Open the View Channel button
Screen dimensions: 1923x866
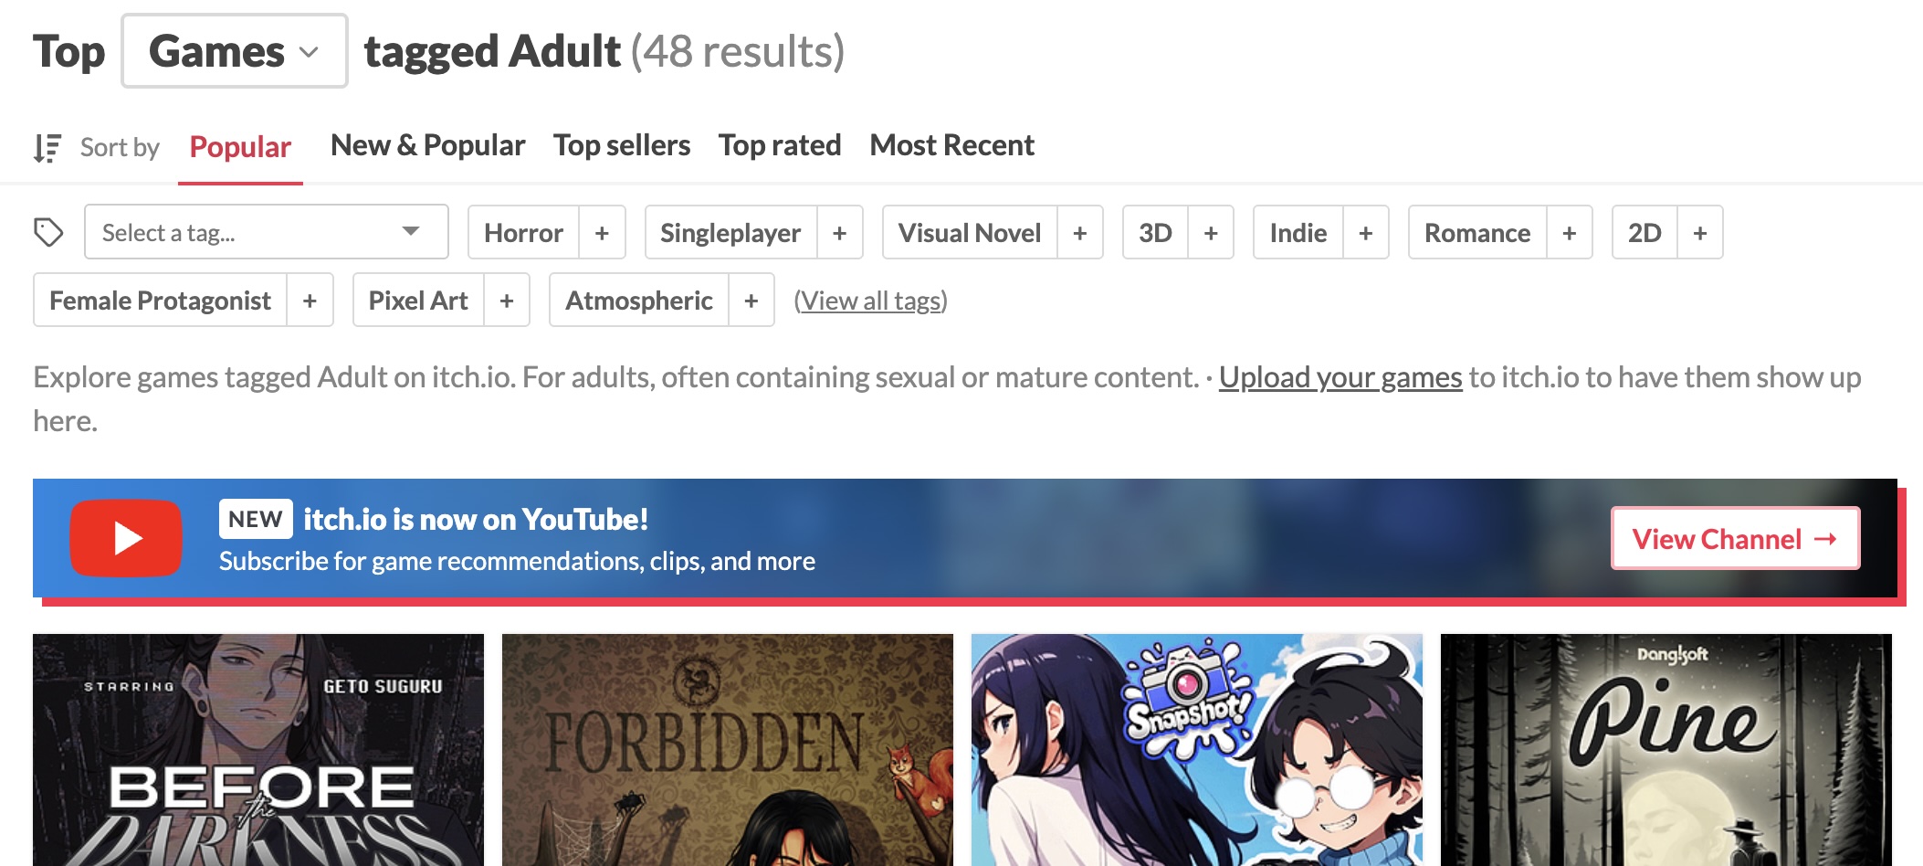pos(1735,538)
